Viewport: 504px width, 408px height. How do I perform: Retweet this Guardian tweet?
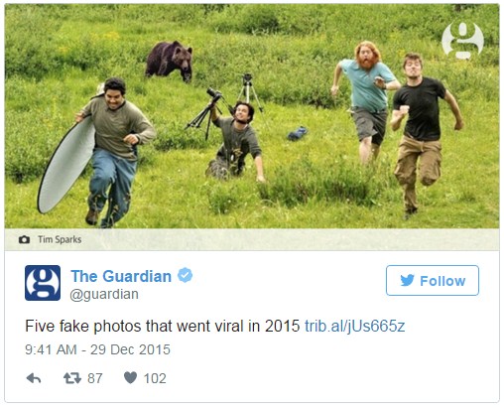pos(72,378)
